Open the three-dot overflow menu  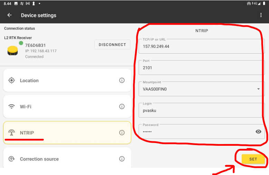(261, 15)
